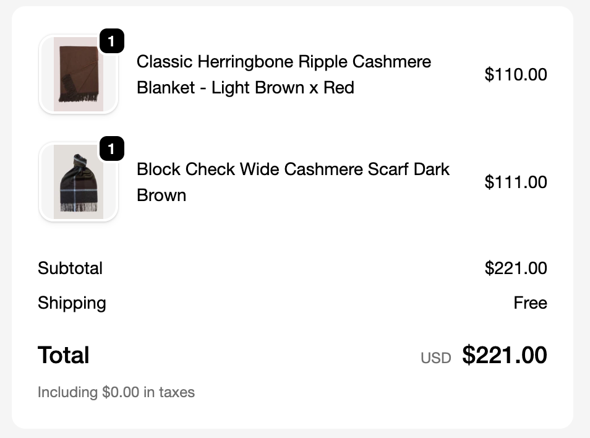This screenshot has height=438, width=590.
Task: Click the USD currency indicator
Action: [435, 358]
